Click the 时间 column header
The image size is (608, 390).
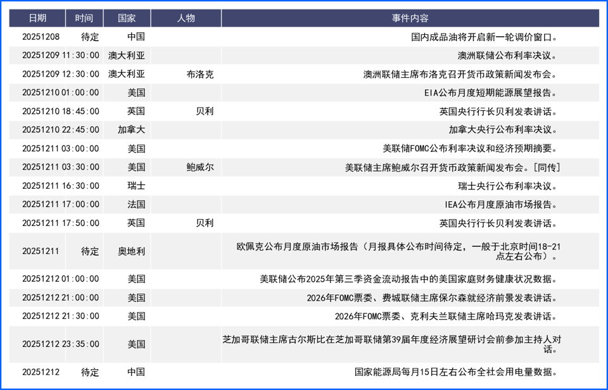pos(85,18)
